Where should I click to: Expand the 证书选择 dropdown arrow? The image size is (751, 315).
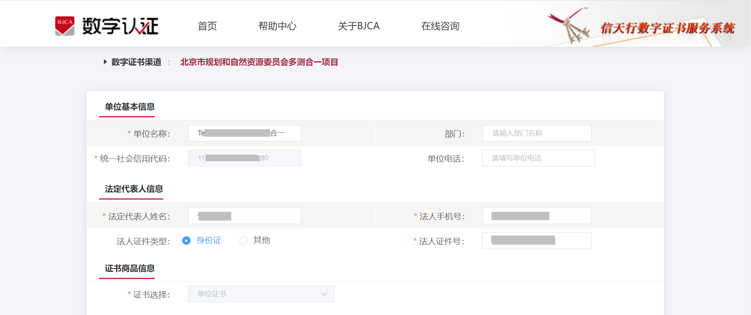pyautogui.click(x=324, y=294)
